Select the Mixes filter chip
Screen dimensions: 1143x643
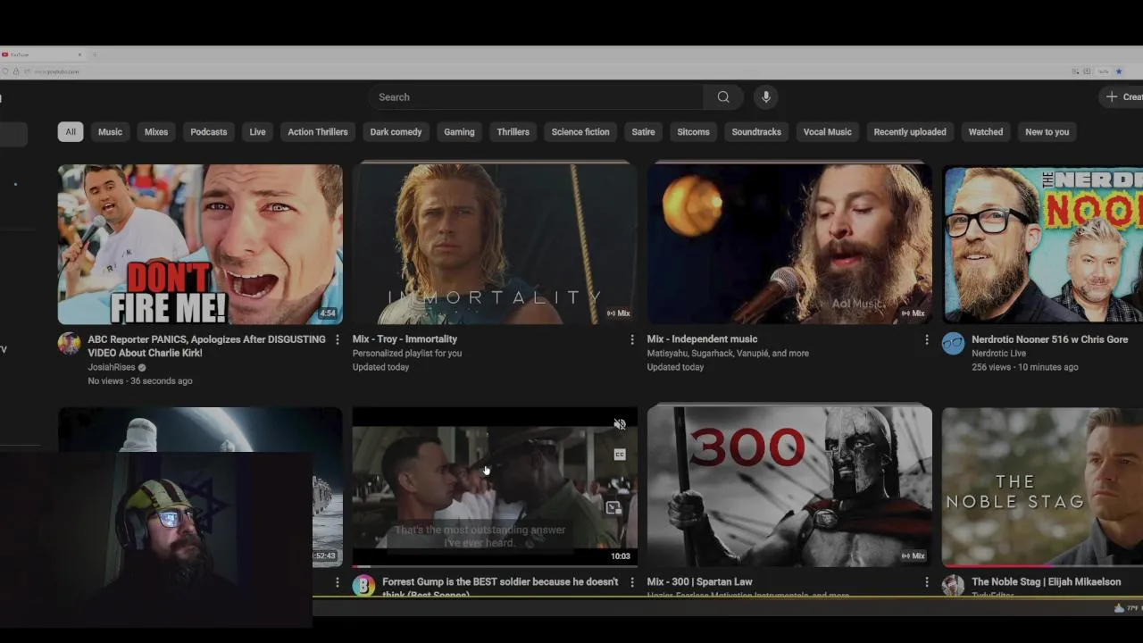tap(156, 132)
